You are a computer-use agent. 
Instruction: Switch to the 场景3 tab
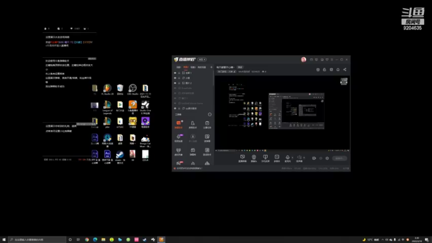(x=193, y=67)
